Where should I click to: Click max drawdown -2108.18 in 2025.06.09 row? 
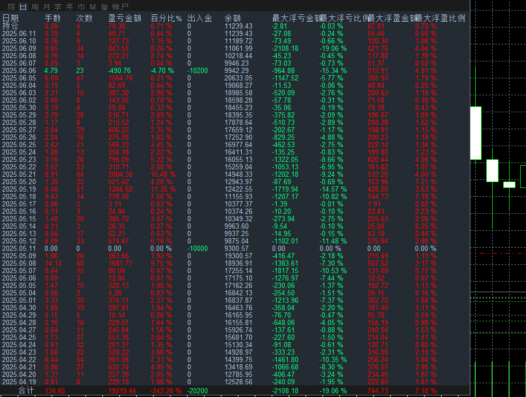tap(285, 48)
